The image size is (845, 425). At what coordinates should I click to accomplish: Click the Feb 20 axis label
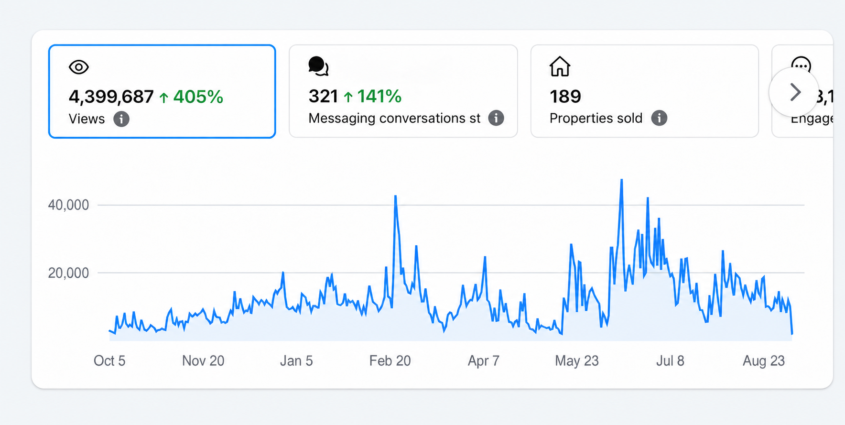pos(390,360)
